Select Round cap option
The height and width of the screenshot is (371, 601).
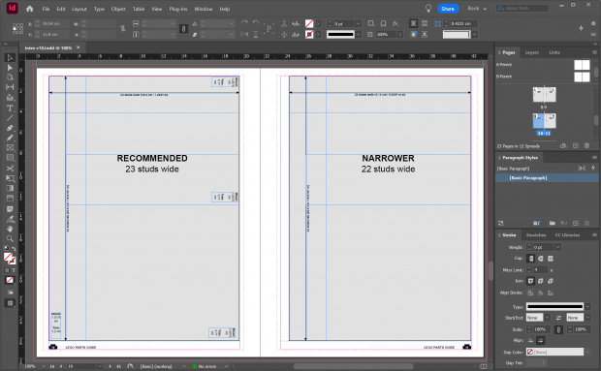point(541,259)
